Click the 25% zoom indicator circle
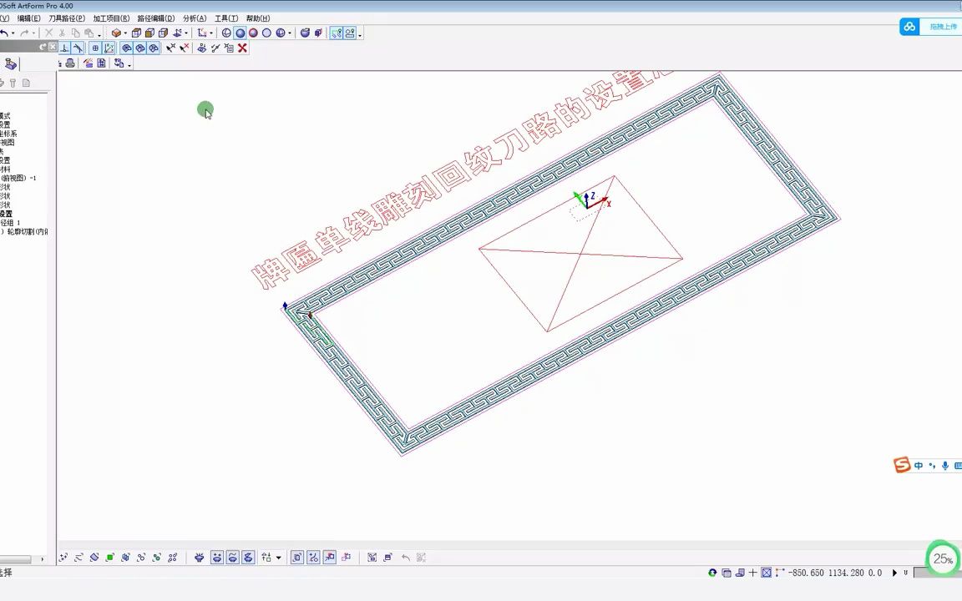The image size is (962, 601). (x=942, y=558)
